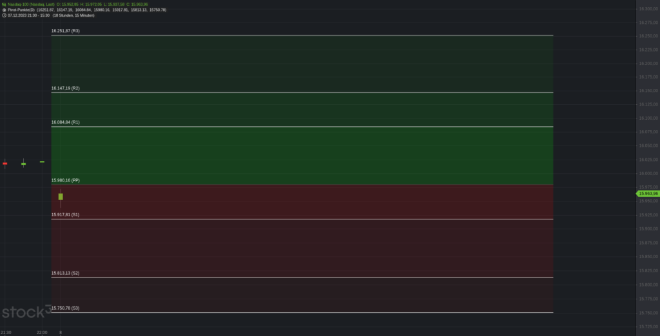Click the clock icon next to 07.12.2023
The width and height of the screenshot is (660, 336).
5,15
